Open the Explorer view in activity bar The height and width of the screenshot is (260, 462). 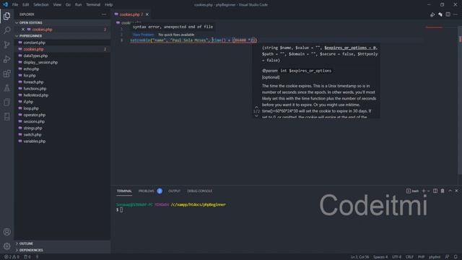6,16
